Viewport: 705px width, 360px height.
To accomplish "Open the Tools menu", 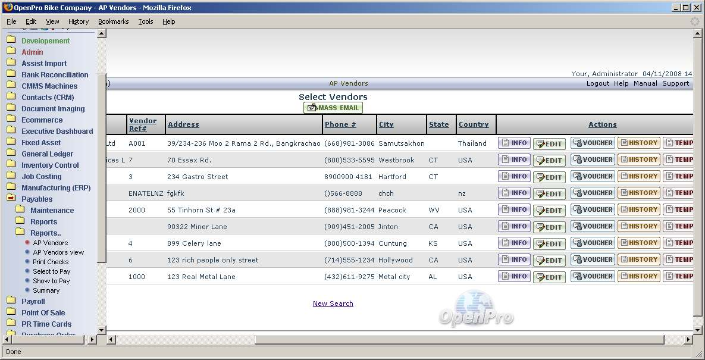I will [x=145, y=21].
